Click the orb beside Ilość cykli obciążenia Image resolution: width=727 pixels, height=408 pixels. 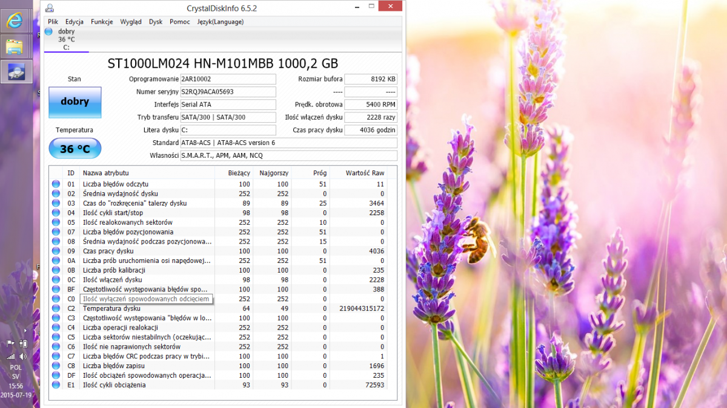(56, 385)
